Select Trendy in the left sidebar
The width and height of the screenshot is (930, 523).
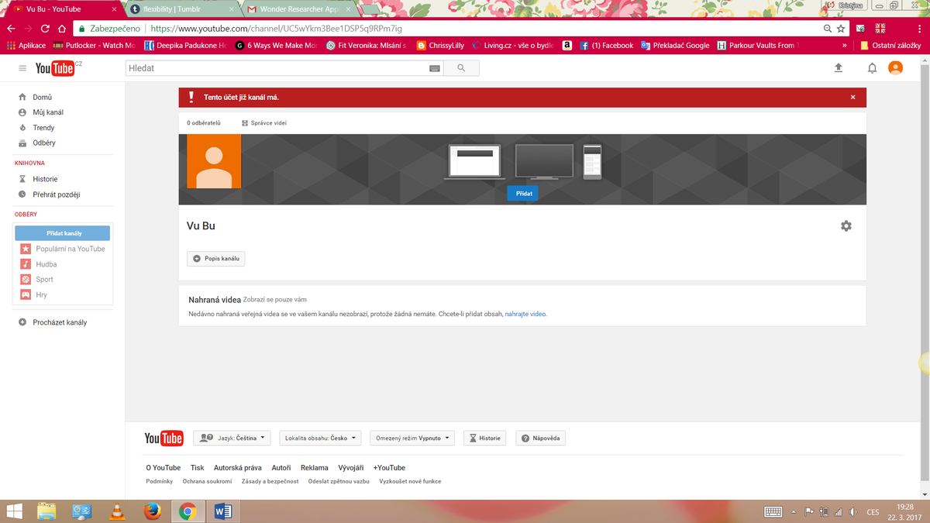tap(43, 128)
